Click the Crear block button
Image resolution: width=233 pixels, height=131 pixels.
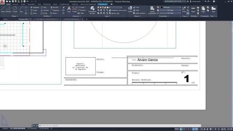pyautogui.click(x=136, y=7)
